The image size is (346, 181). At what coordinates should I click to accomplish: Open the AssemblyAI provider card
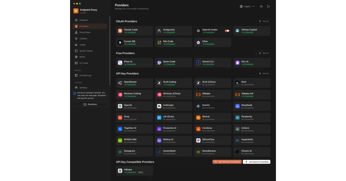pyautogui.click(x=174, y=152)
